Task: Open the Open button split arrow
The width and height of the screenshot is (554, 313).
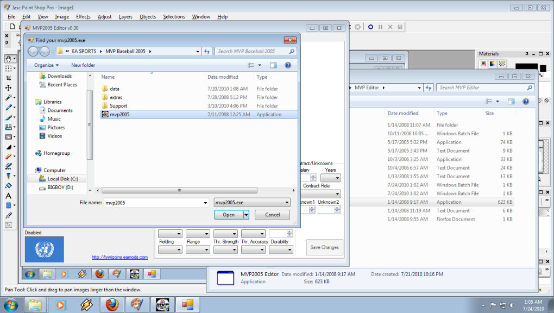Action: pos(246,215)
